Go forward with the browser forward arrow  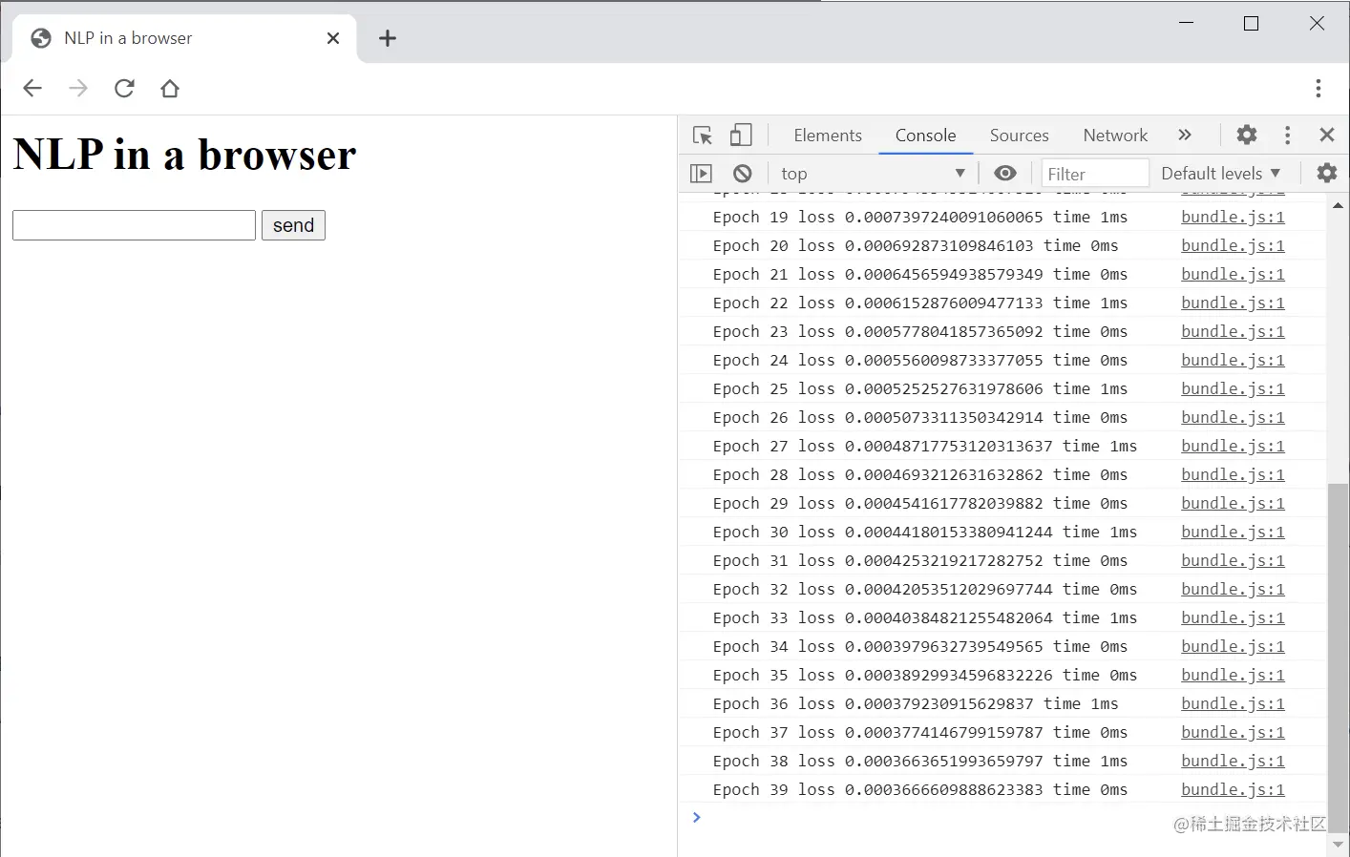(78, 89)
